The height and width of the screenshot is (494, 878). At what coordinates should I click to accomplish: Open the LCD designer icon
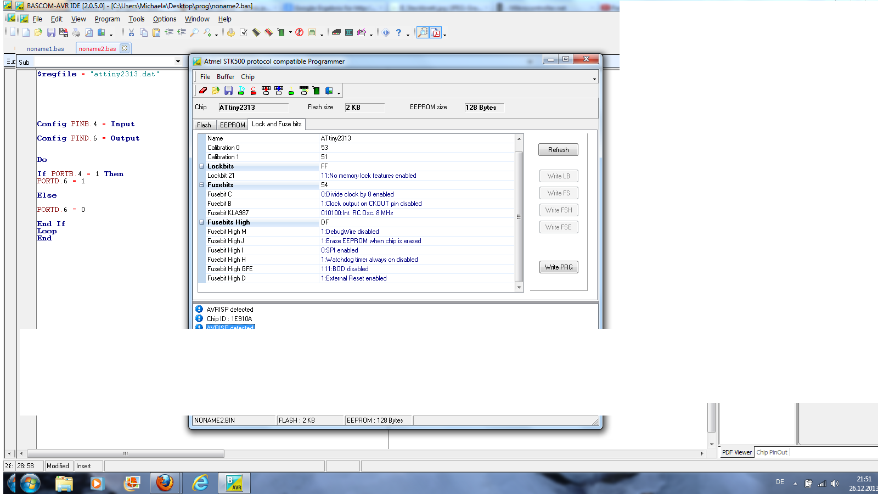coord(349,32)
